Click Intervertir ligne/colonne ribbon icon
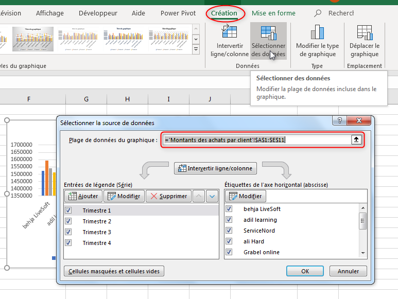 (x=229, y=31)
